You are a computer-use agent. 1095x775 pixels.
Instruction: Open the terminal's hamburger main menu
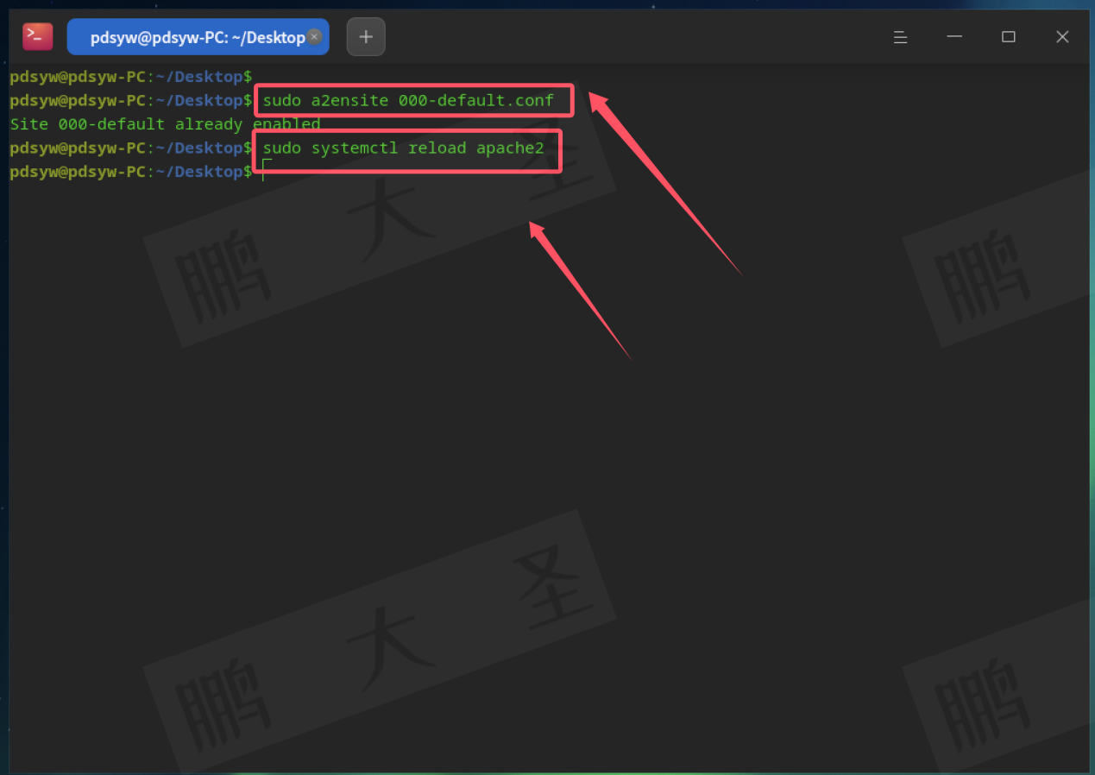point(900,37)
